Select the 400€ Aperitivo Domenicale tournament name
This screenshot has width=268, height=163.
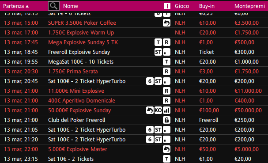[82, 101]
